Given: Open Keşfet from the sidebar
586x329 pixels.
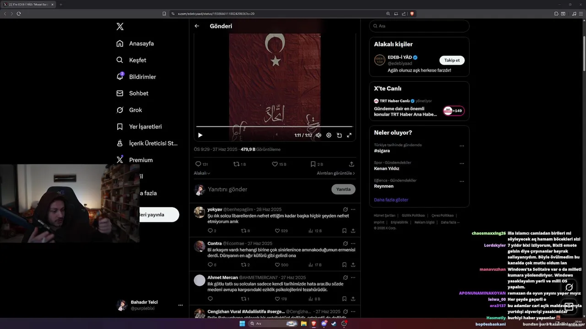Looking at the screenshot, I should 131,60.
